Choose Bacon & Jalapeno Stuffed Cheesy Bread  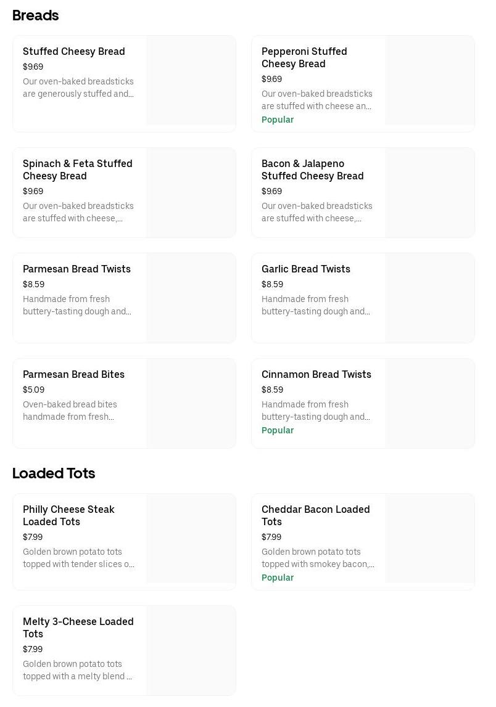click(312, 170)
